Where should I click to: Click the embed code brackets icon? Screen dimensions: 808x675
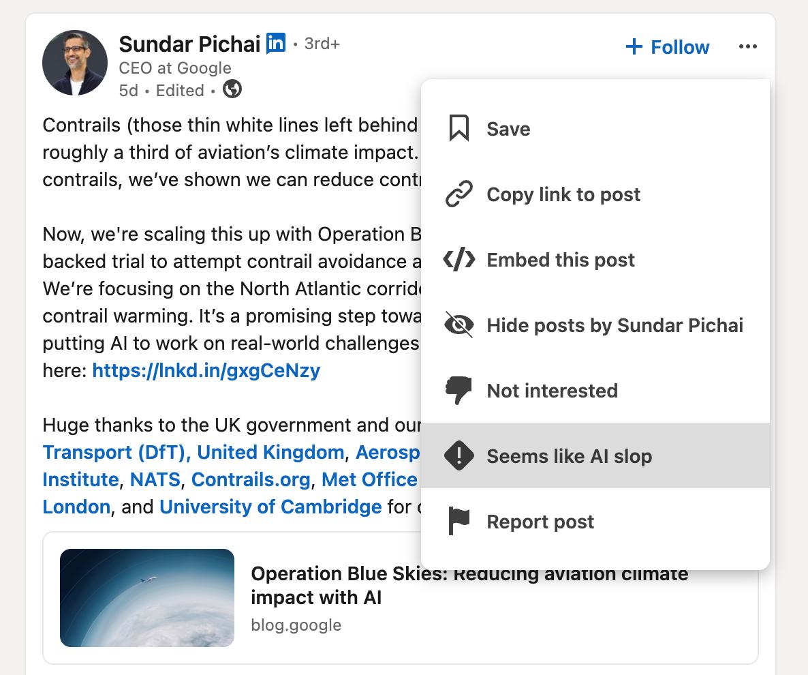point(459,259)
